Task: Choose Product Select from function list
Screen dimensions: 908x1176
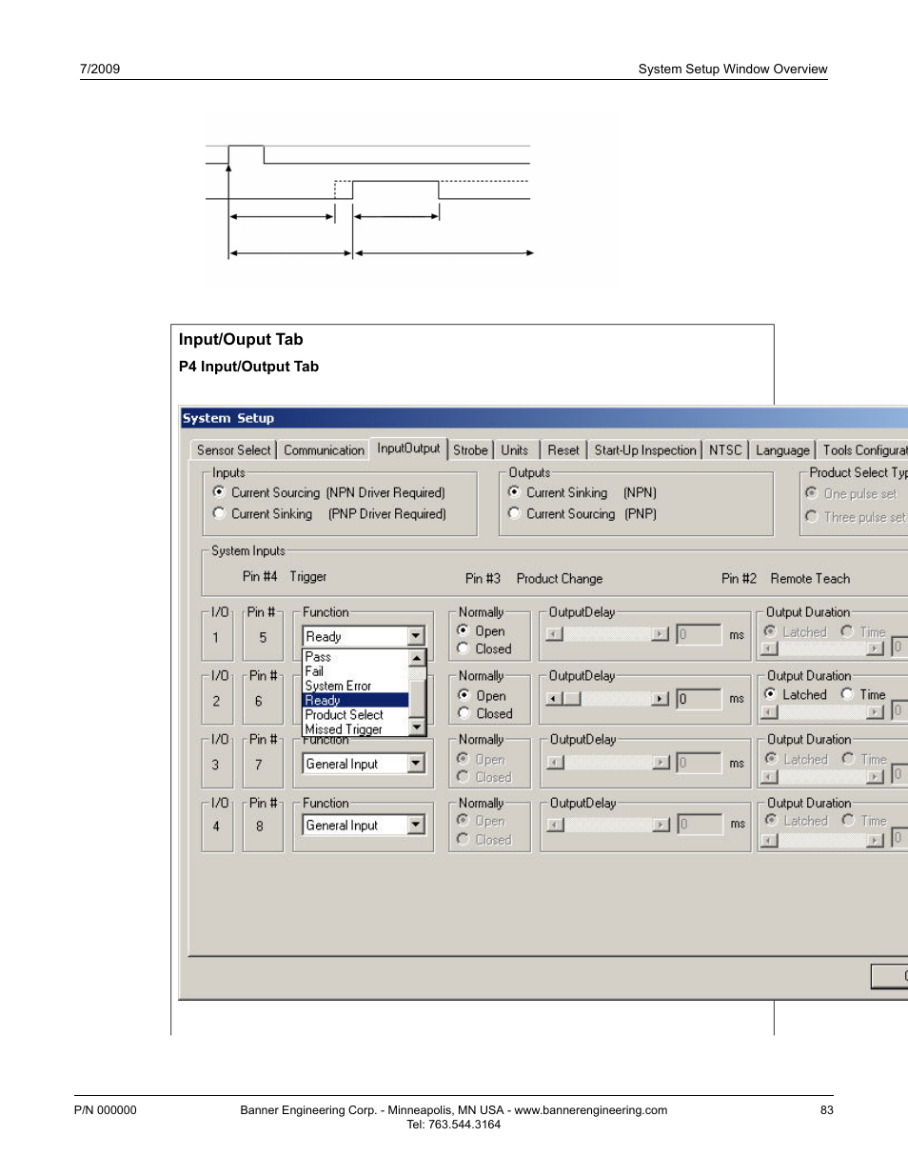Action: tap(355, 714)
